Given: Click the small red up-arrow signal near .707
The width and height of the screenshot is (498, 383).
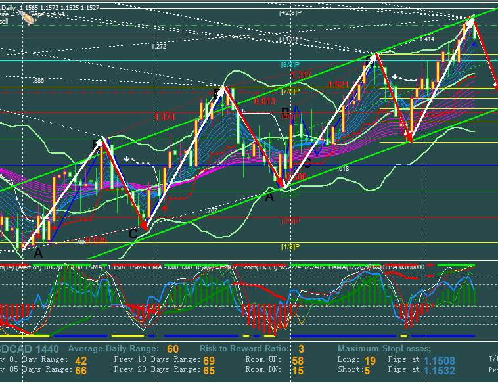Looking at the screenshot, I should coord(164,208).
